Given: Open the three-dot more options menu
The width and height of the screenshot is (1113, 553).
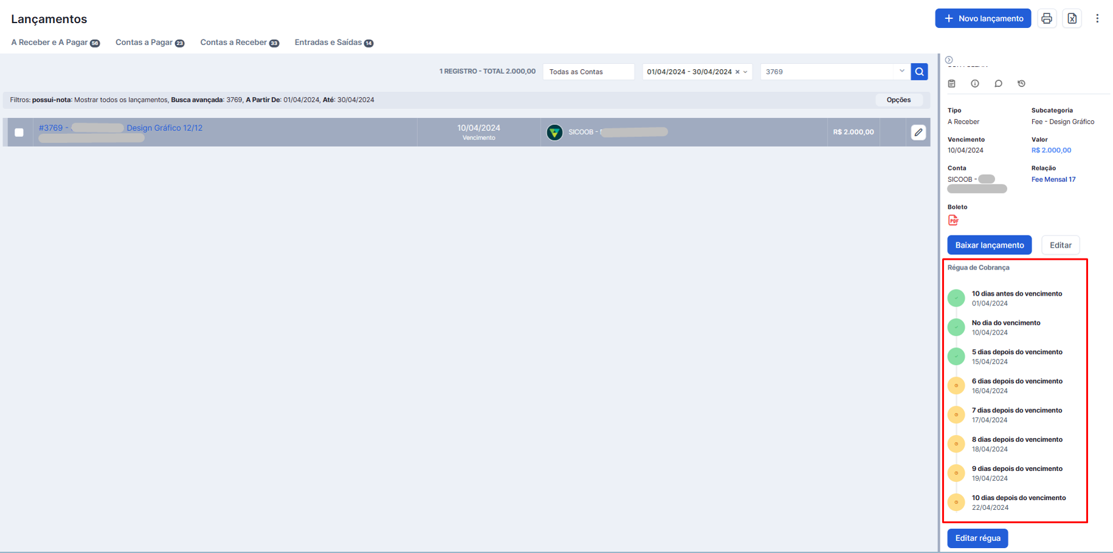Looking at the screenshot, I should (x=1097, y=19).
